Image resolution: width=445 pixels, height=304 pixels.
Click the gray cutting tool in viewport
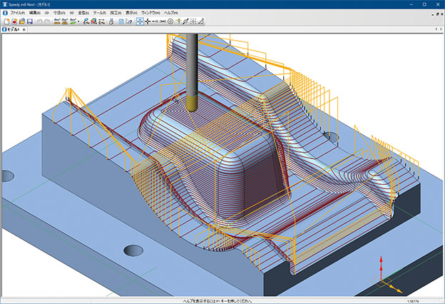(x=193, y=68)
